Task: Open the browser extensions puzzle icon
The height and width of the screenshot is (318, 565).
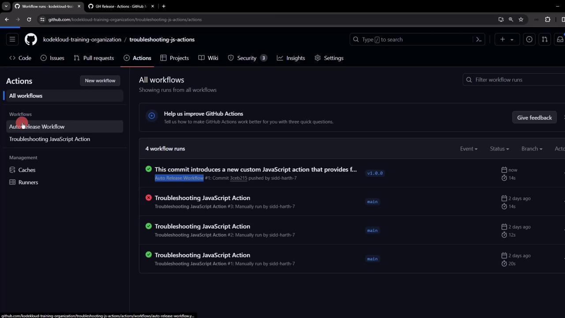Action: (548, 19)
